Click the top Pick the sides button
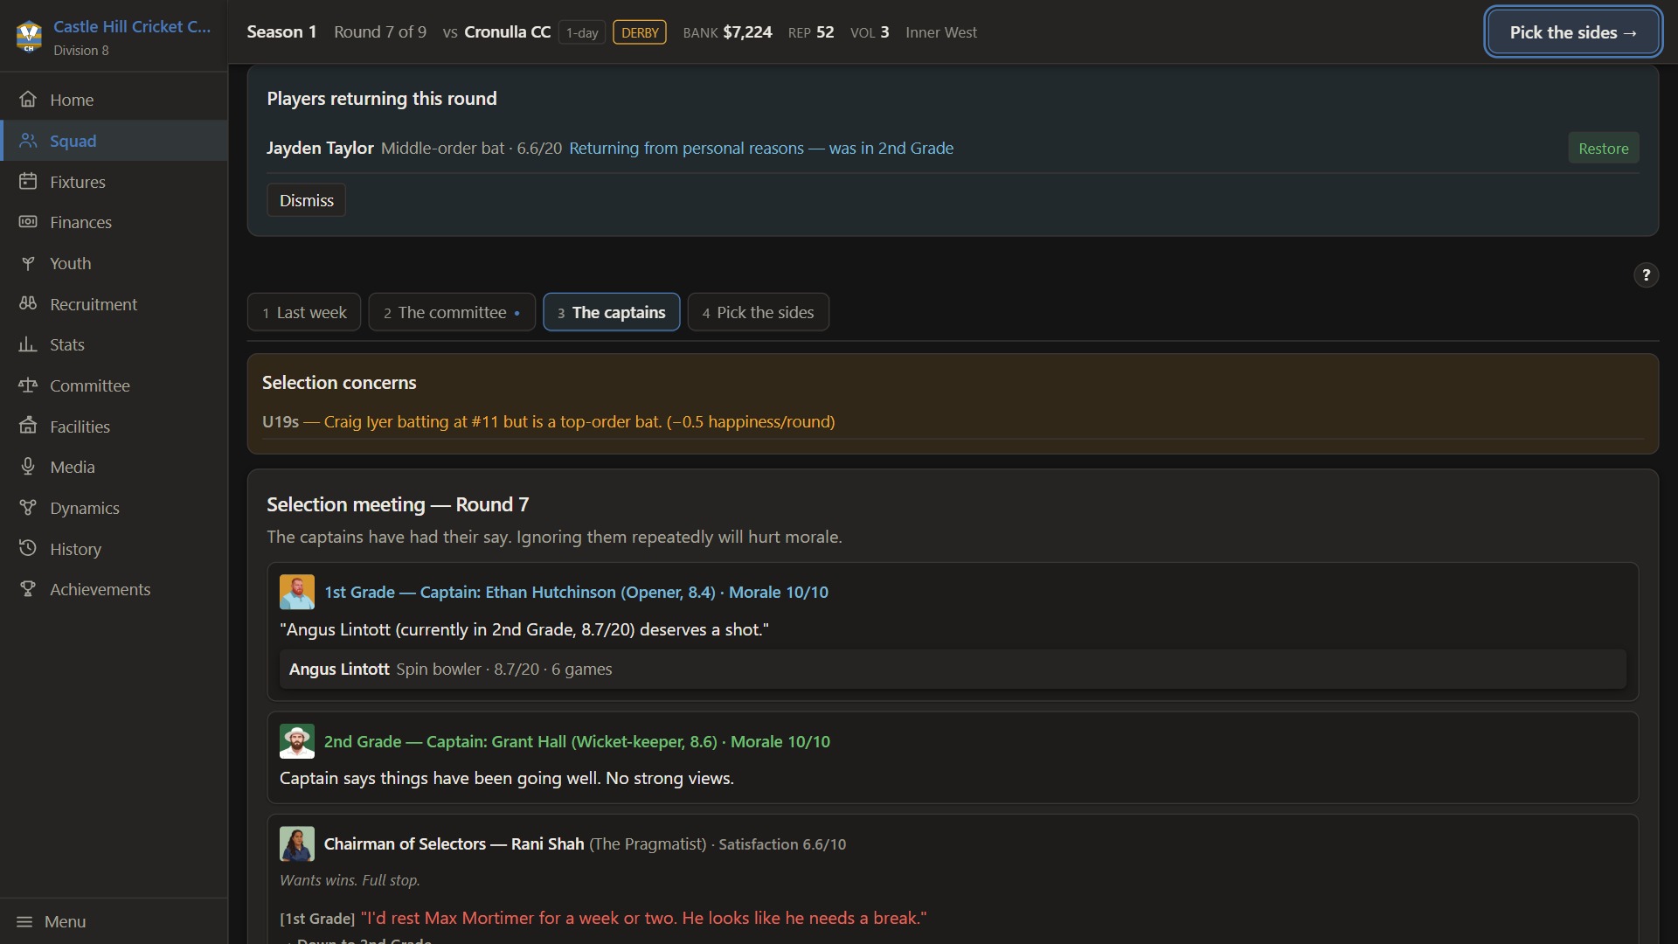Image resolution: width=1678 pixels, height=944 pixels. click(x=1572, y=32)
